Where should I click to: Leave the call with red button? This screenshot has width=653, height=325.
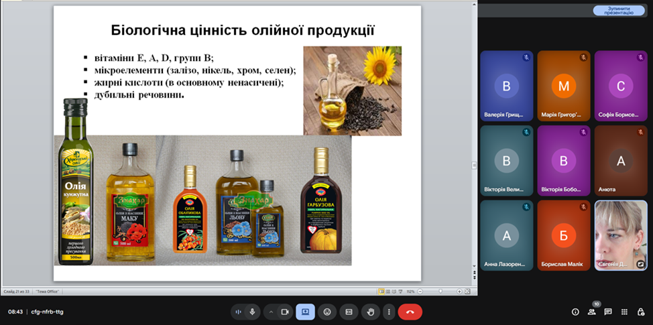[x=410, y=312]
